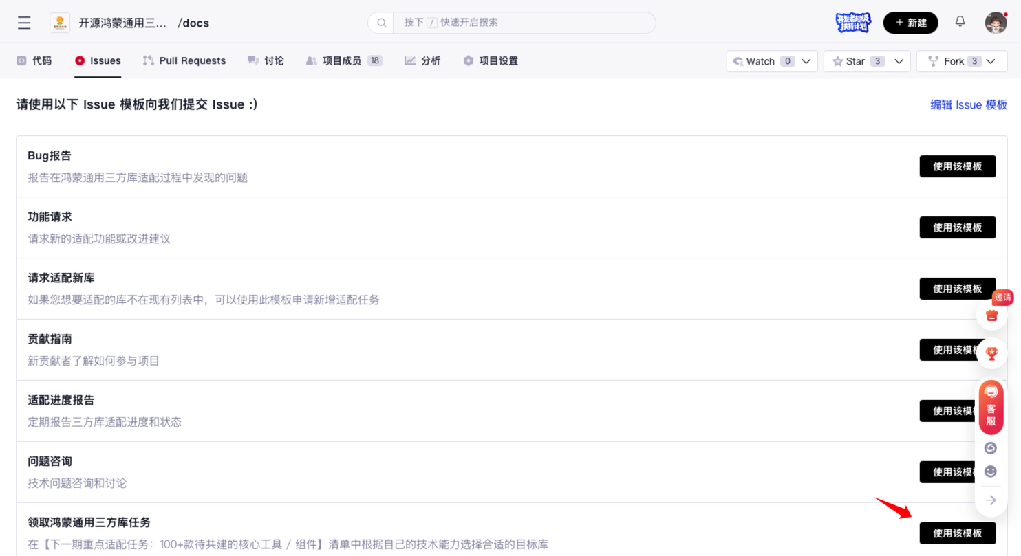Collapse the floating sidebar with arrow
Image resolution: width=1021 pixels, height=556 pixels.
point(991,500)
